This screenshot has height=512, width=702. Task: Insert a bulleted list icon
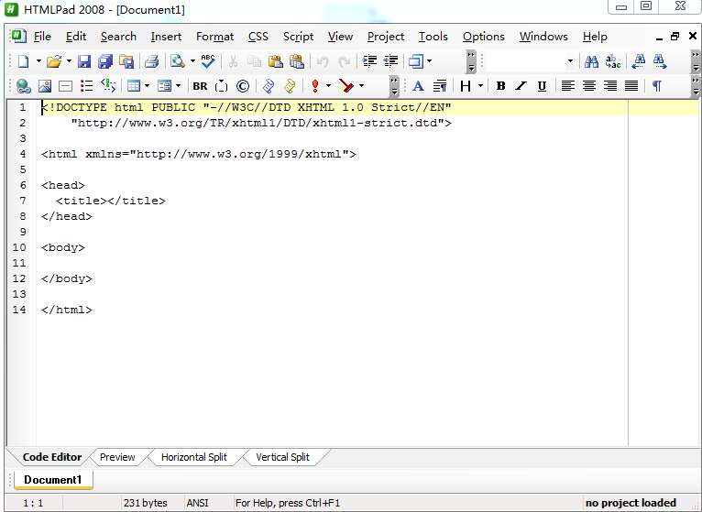[87, 86]
